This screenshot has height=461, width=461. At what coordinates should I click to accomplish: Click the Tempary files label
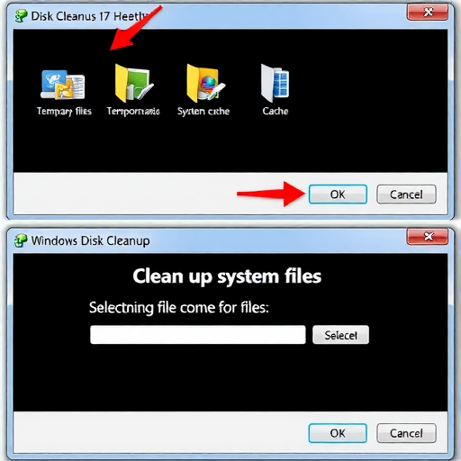pyautogui.click(x=64, y=112)
